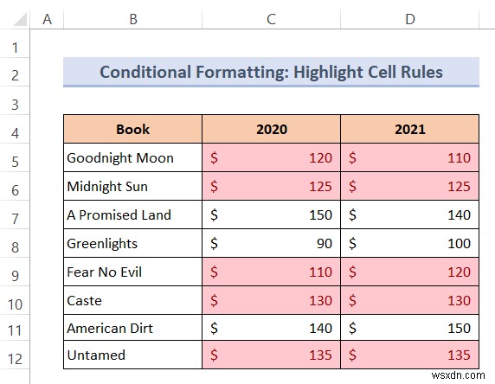Select row 12 header

click(x=15, y=359)
